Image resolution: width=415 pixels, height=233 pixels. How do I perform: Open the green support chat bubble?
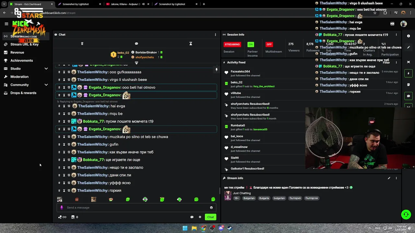click(x=406, y=214)
